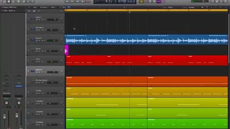Click the blue Chorus slot in inspector
This screenshot has height=129, width=230.
coord(19,86)
